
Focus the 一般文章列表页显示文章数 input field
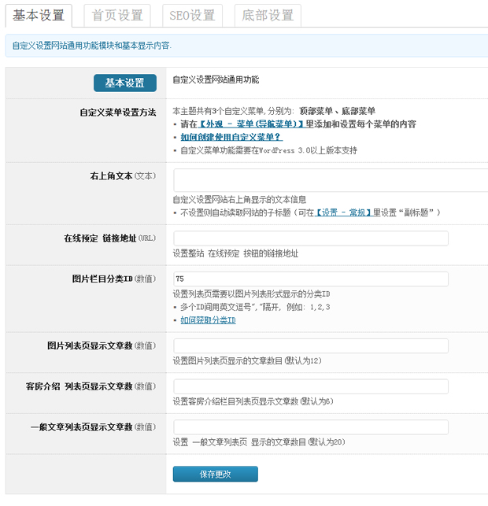click(x=311, y=427)
